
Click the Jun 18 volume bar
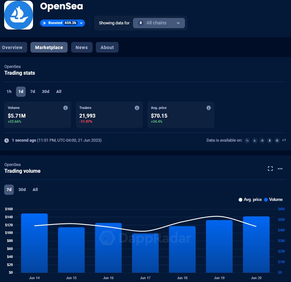(x=182, y=249)
